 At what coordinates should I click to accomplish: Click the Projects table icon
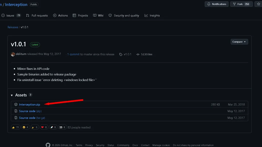pos(74,16)
